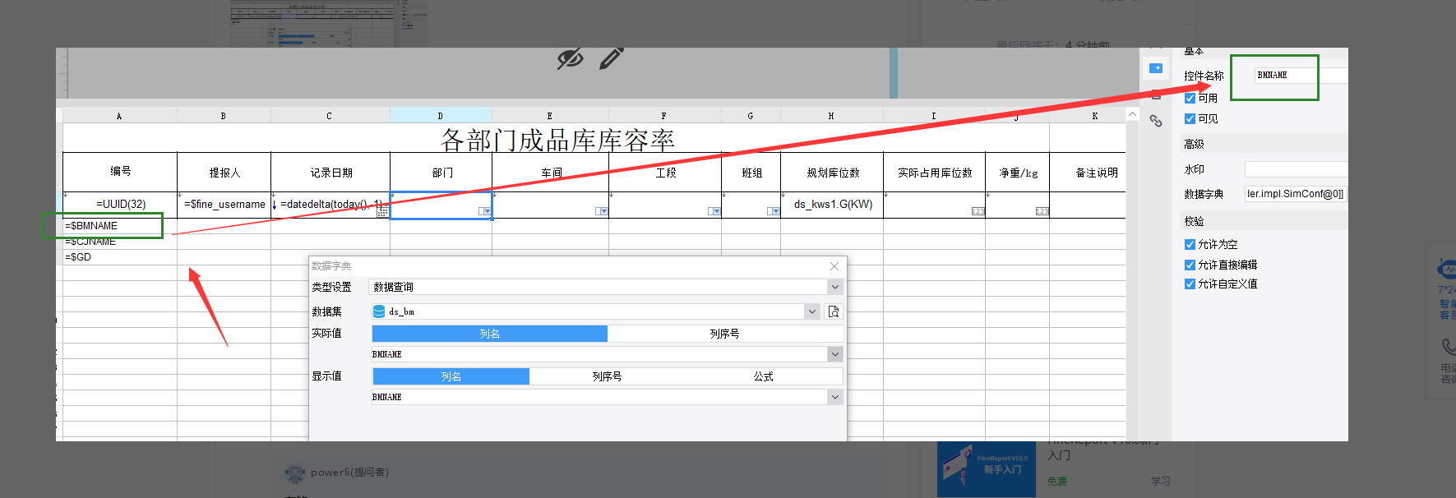This screenshot has height=498, width=1456.
Task: Click the crossed-out eye preview icon
Action: click(x=570, y=58)
